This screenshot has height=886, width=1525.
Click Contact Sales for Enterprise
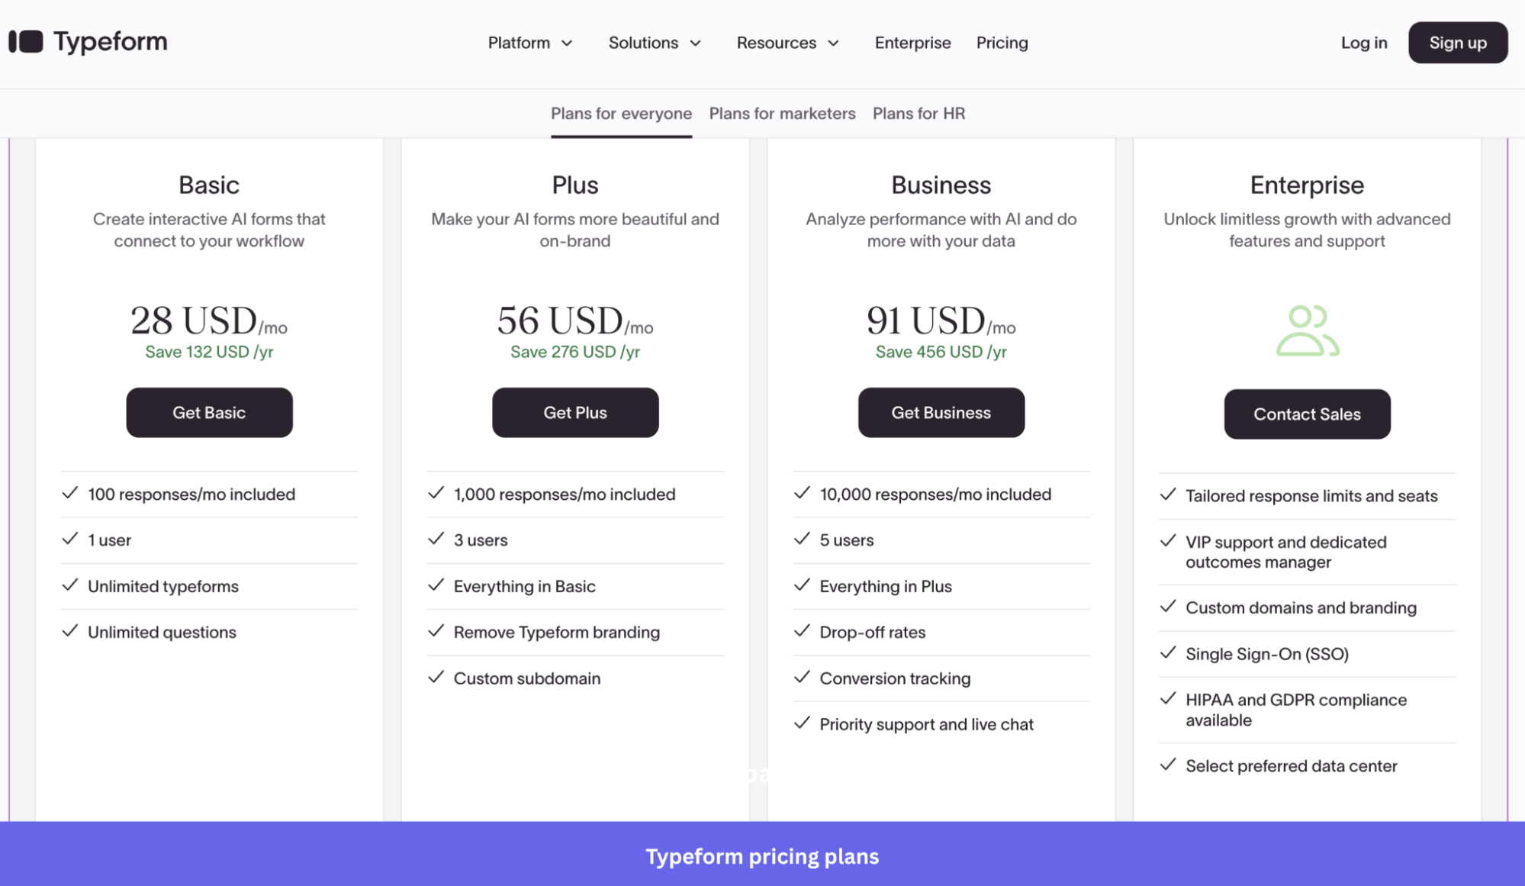coord(1307,414)
